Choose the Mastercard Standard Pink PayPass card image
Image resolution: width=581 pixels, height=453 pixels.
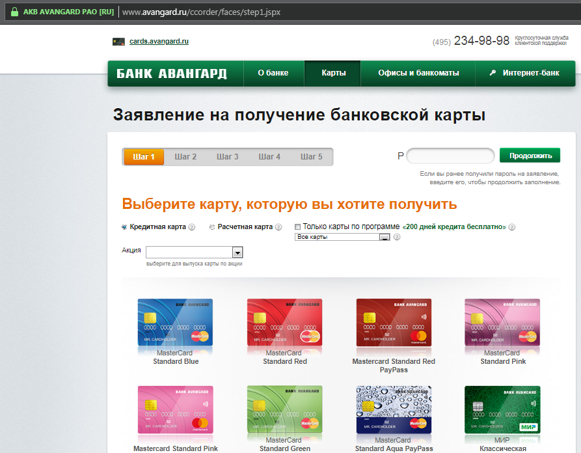(175, 409)
